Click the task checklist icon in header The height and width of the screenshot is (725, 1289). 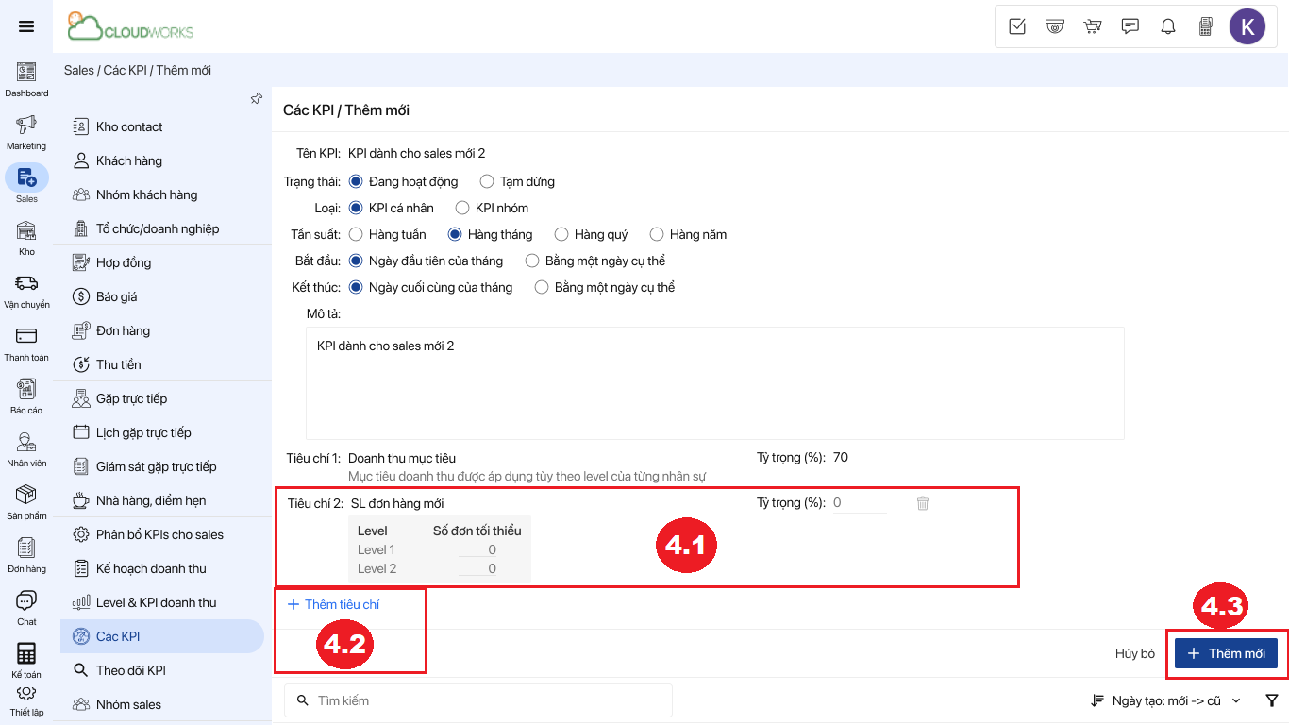pyautogui.click(x=1017, y=26)
